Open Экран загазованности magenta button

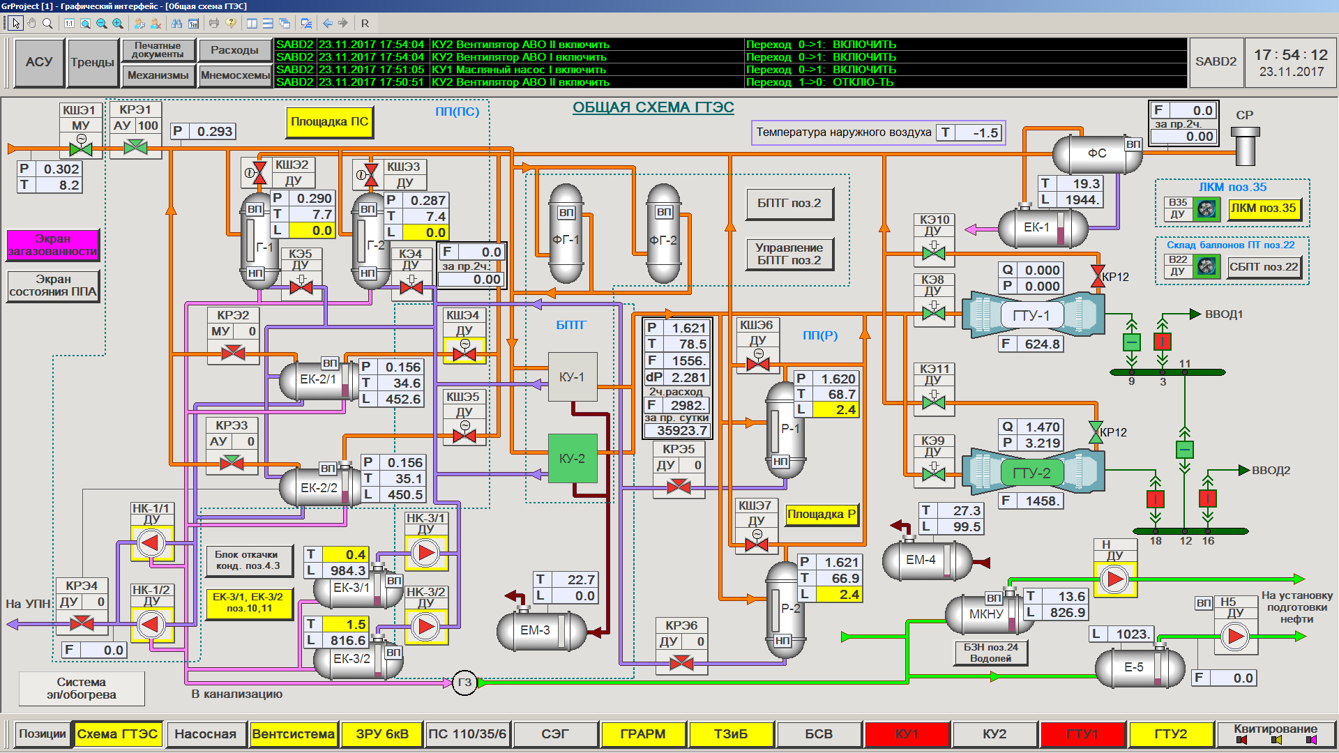(53, 245)
